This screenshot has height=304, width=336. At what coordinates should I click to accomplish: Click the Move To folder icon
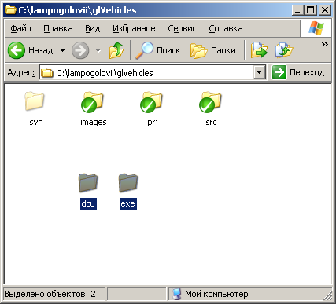(259, 50)
